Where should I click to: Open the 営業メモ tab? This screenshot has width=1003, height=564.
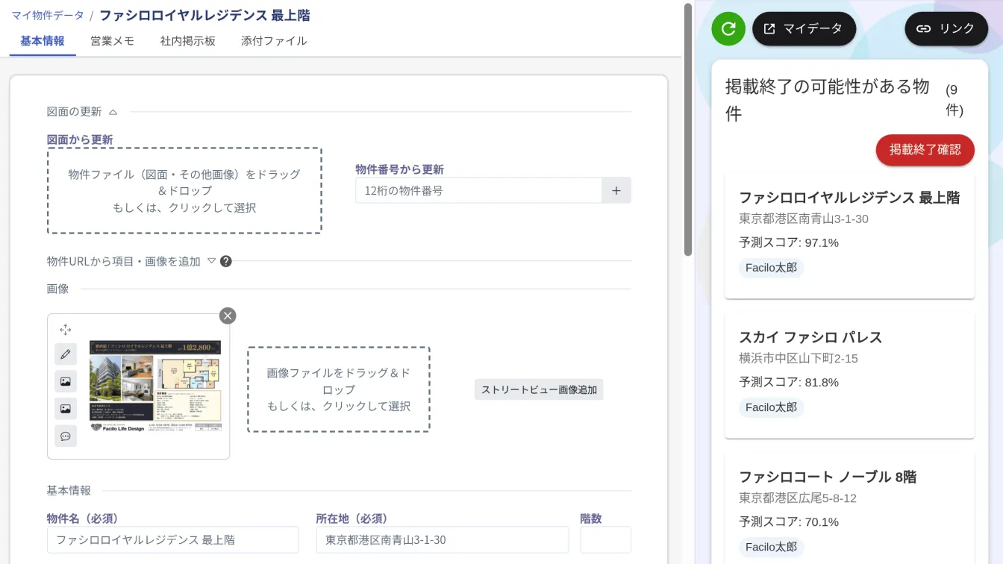(113, 41)
